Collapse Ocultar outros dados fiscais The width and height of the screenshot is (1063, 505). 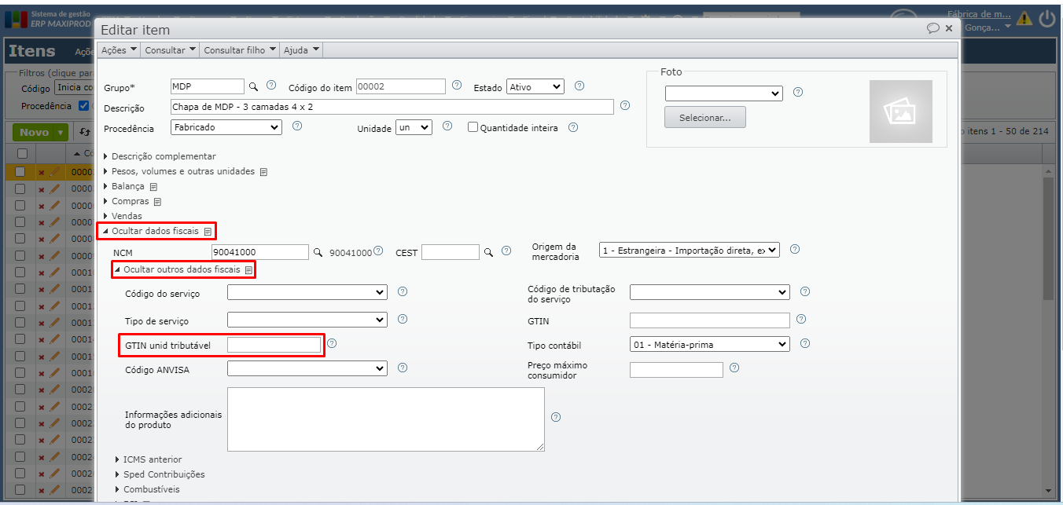click(177, 270)
